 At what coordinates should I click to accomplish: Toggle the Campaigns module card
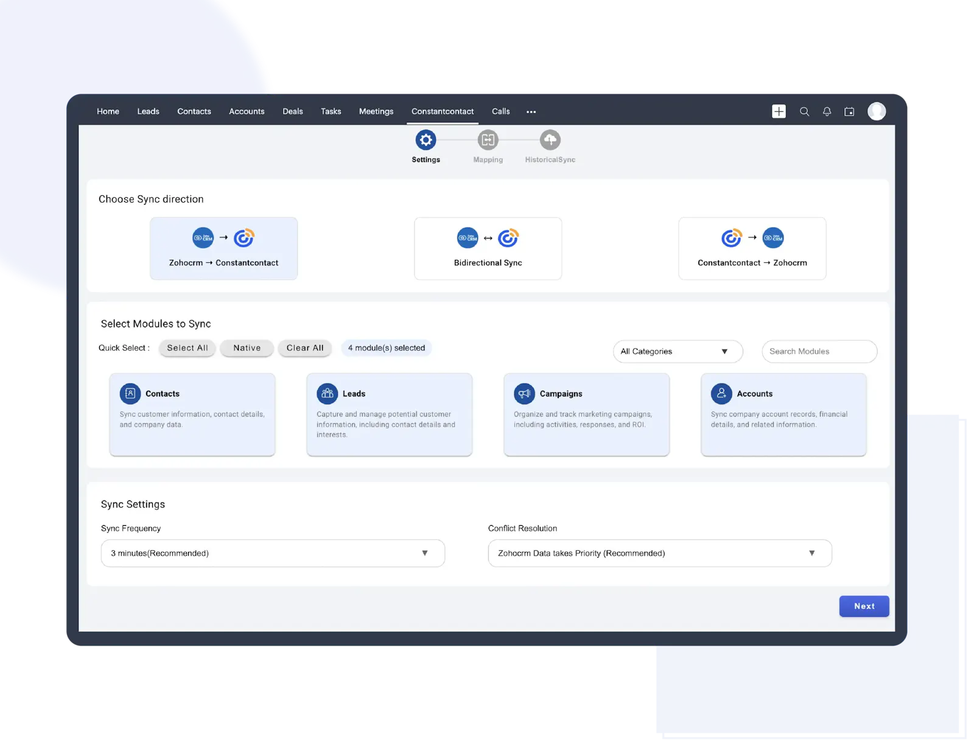coord(587,414)
